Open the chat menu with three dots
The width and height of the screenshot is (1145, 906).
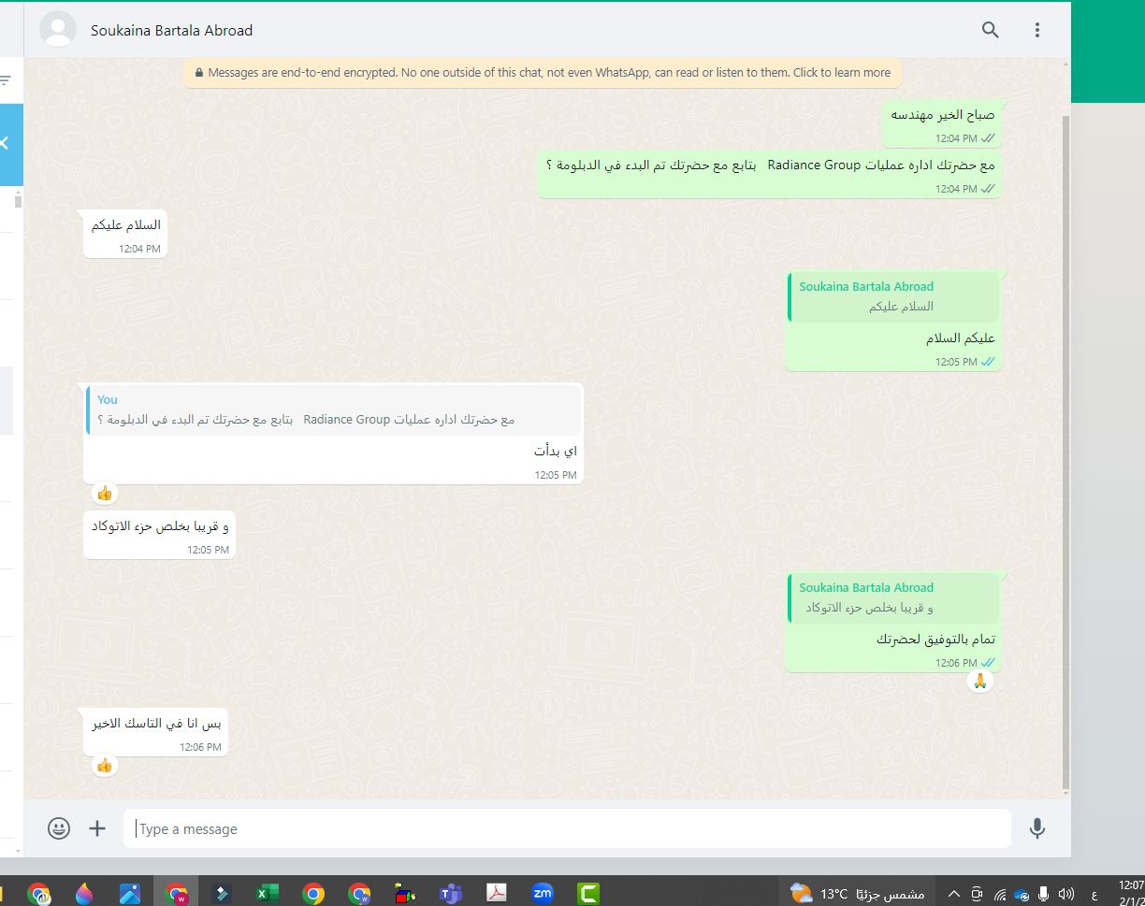tap(1036, 30)
